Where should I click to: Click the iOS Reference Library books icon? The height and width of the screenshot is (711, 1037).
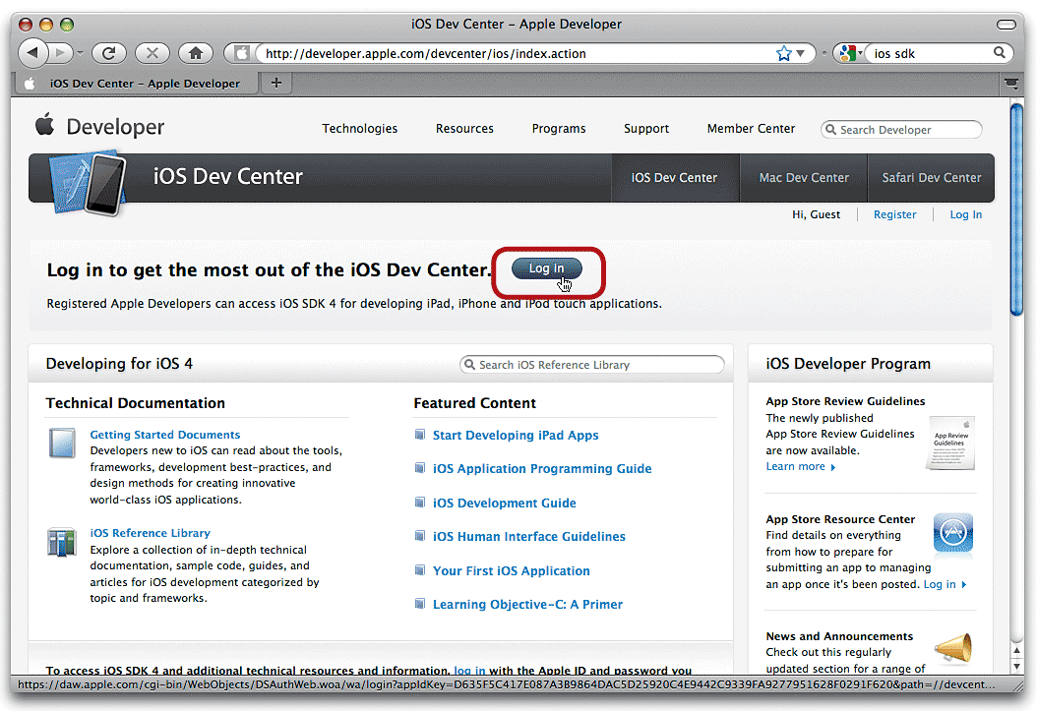click(62, 543)
